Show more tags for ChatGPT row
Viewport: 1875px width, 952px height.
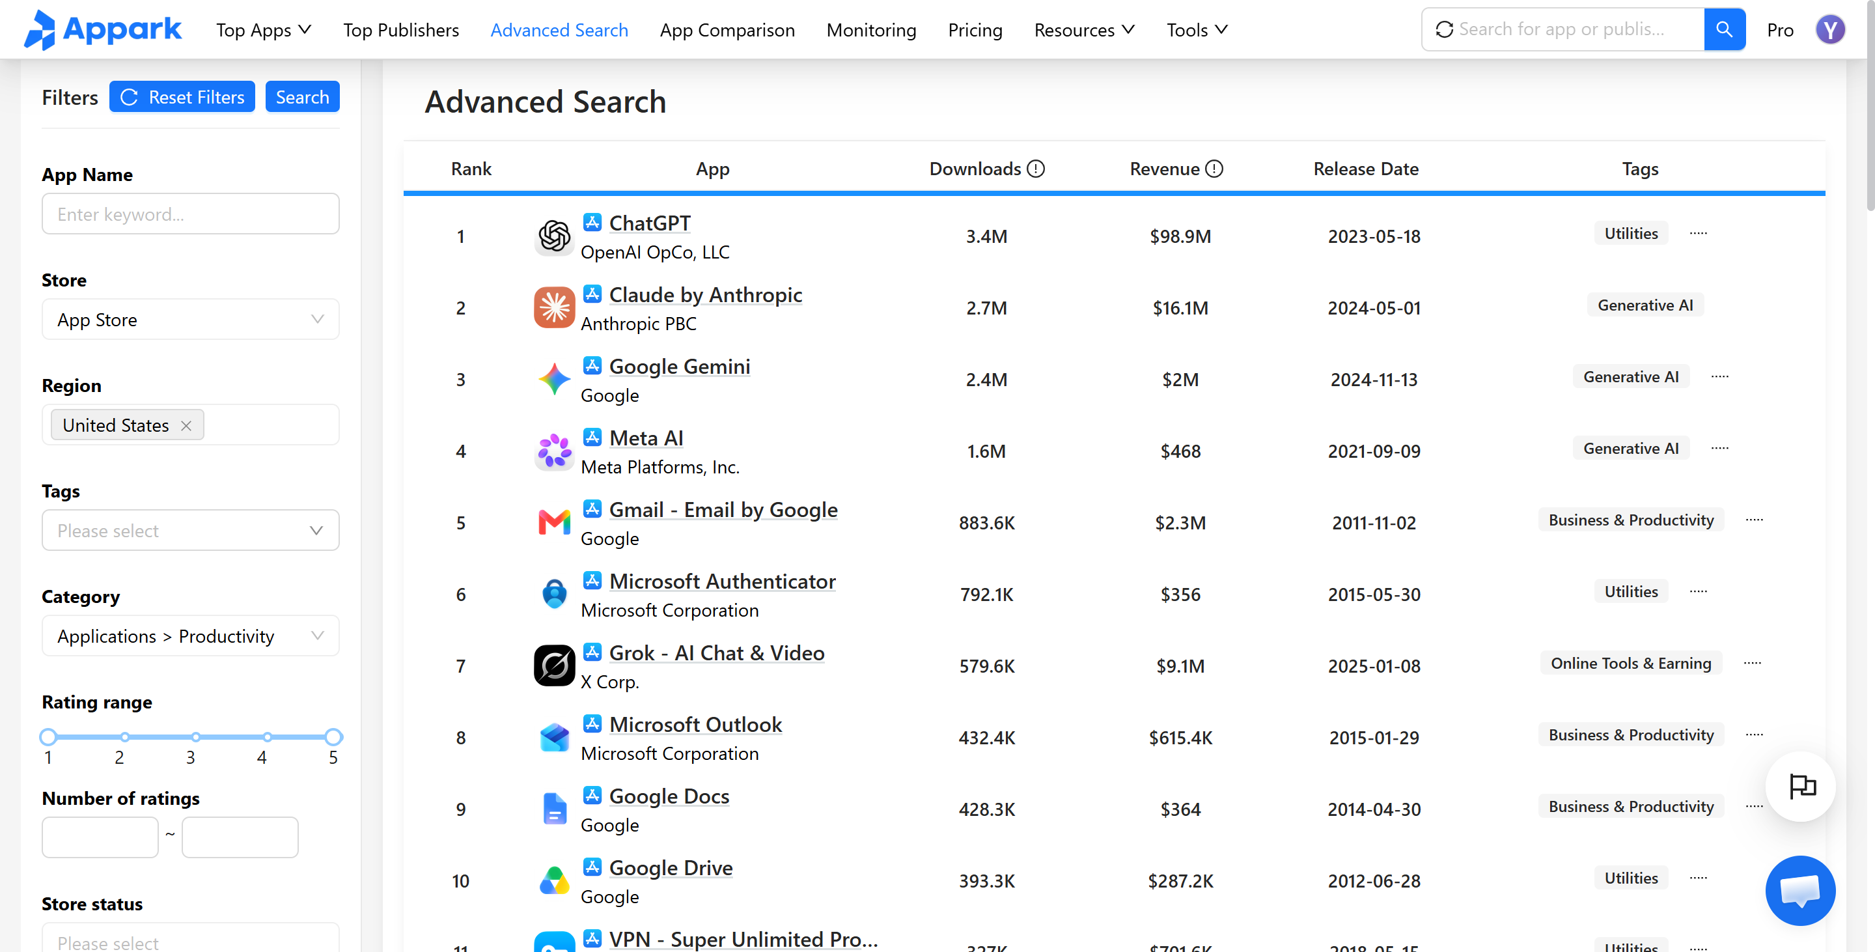point(1698,234)
